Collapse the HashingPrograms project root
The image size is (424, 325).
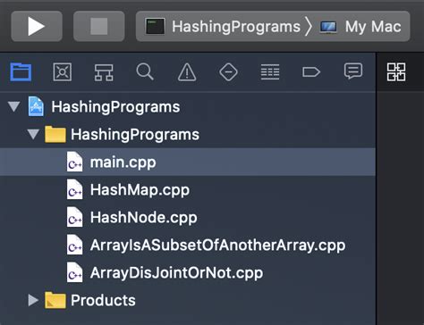click(14, 106)
